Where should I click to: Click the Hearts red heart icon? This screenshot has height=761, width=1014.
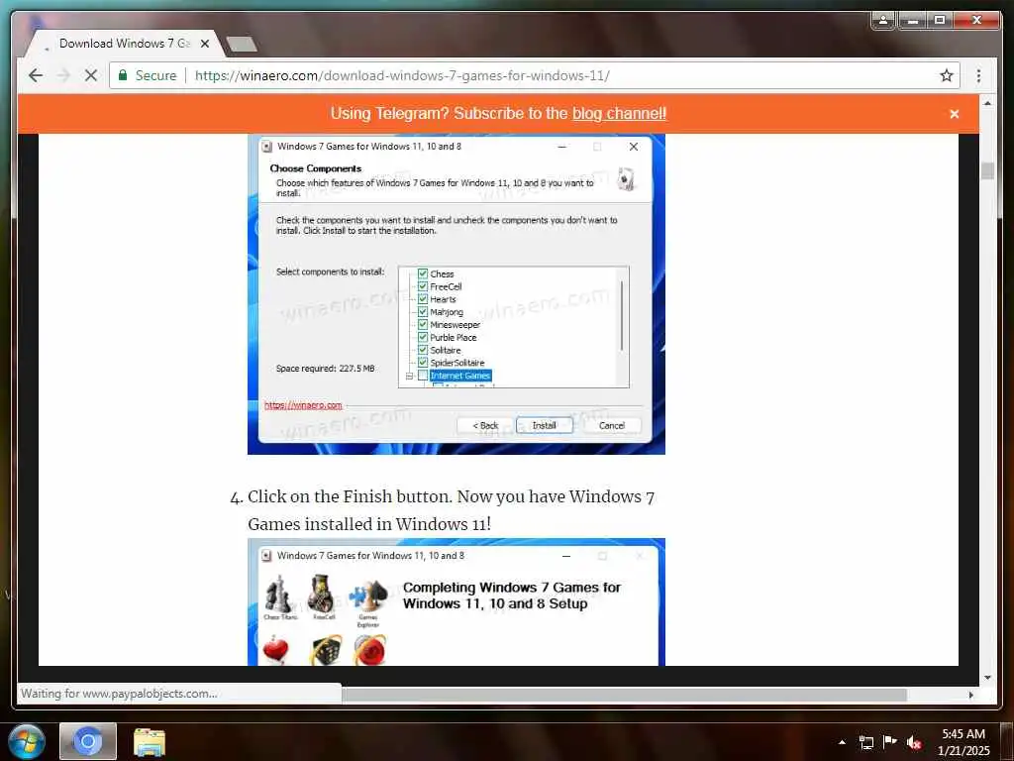tap(276, 650)
